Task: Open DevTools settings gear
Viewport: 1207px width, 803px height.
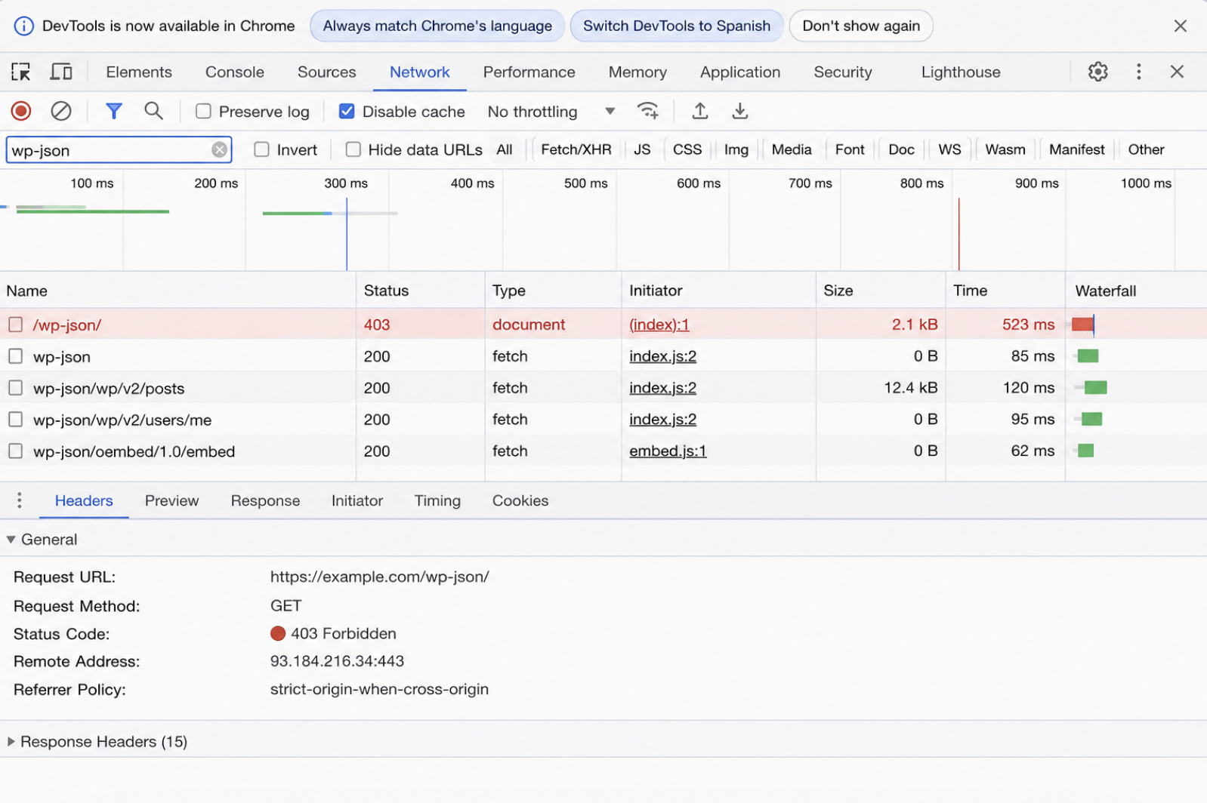Action: [x=1097, y=72]
